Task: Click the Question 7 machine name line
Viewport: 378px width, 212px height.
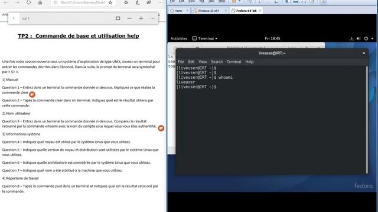Action: (63, 170)
